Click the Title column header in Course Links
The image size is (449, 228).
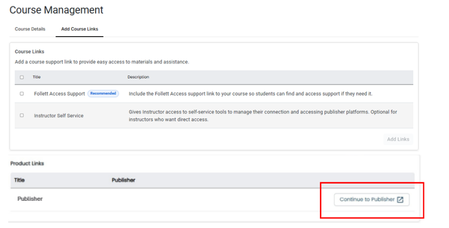(x=37, y=77)
